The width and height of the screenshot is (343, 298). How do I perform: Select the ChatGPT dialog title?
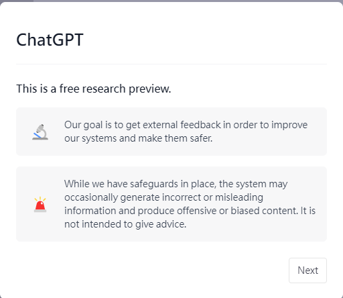pyautogui.click(x=50, y=40)
